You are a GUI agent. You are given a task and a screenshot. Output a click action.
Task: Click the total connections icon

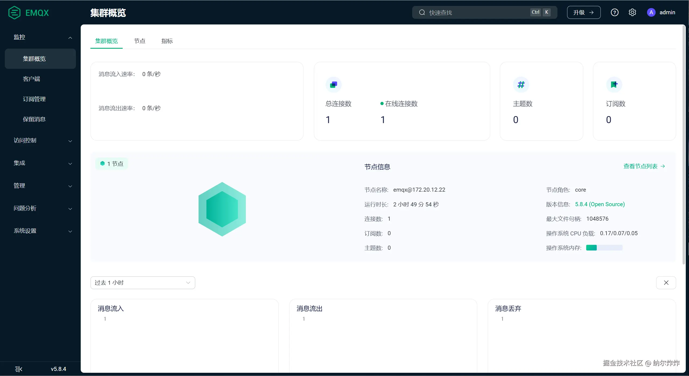pos(334,85)
